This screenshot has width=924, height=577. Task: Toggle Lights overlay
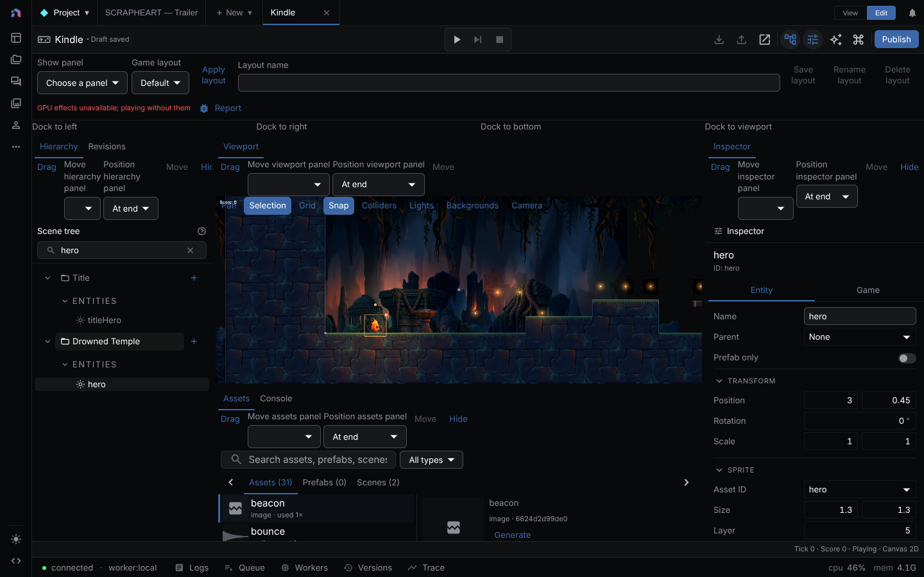[x=422, y=206]
